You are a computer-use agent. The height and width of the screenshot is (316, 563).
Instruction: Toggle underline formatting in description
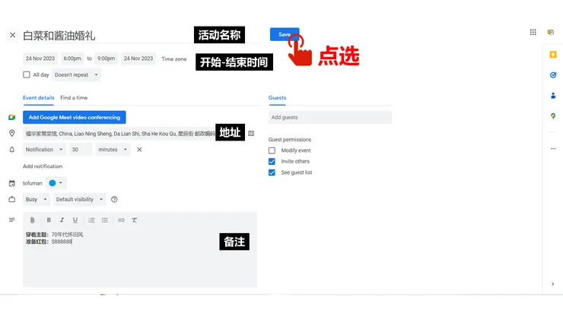(75, 220)
